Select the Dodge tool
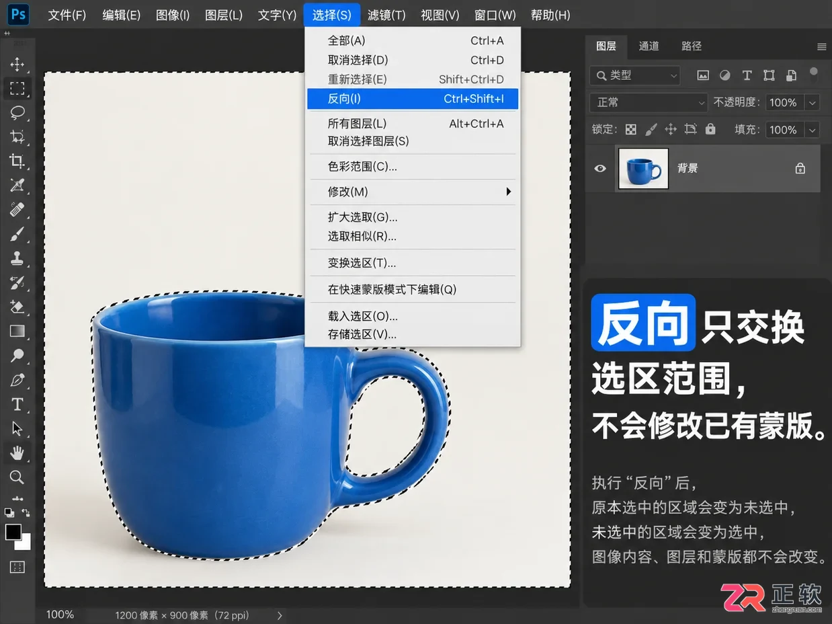Screen dimensions: 832x624 point(17,355)
